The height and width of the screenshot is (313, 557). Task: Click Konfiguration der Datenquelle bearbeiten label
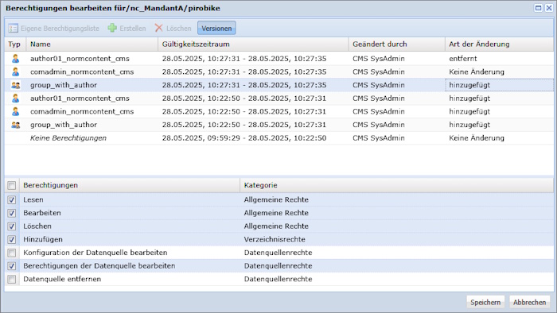click(x=95, y=253)
